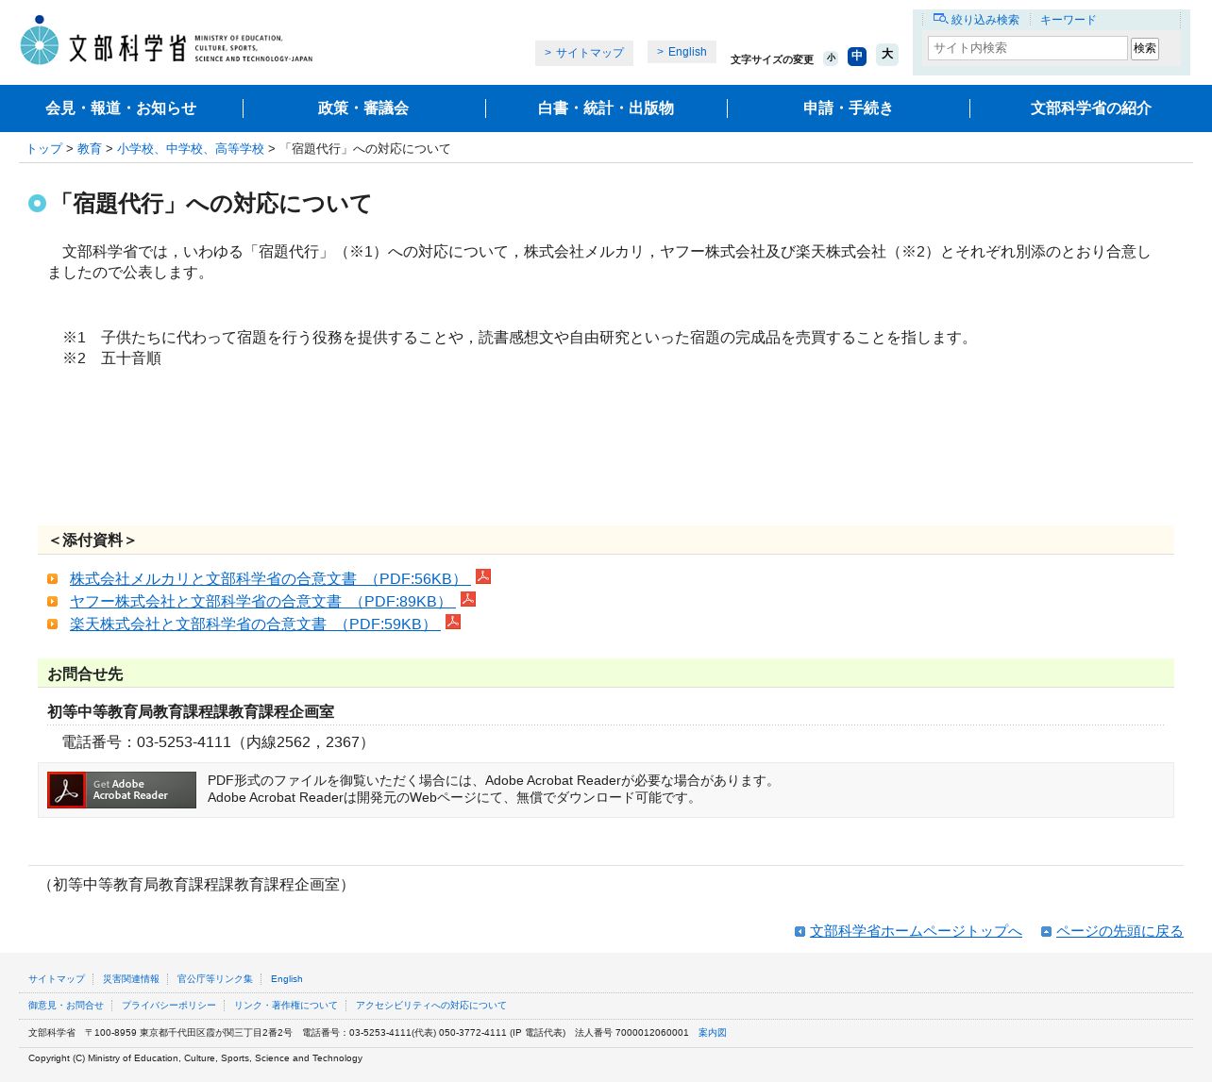Go to 小学校、中学校、高等学校 breadcrumb link
The height and width of the screenshot is (1082, 1212).
tap(191, 149)
